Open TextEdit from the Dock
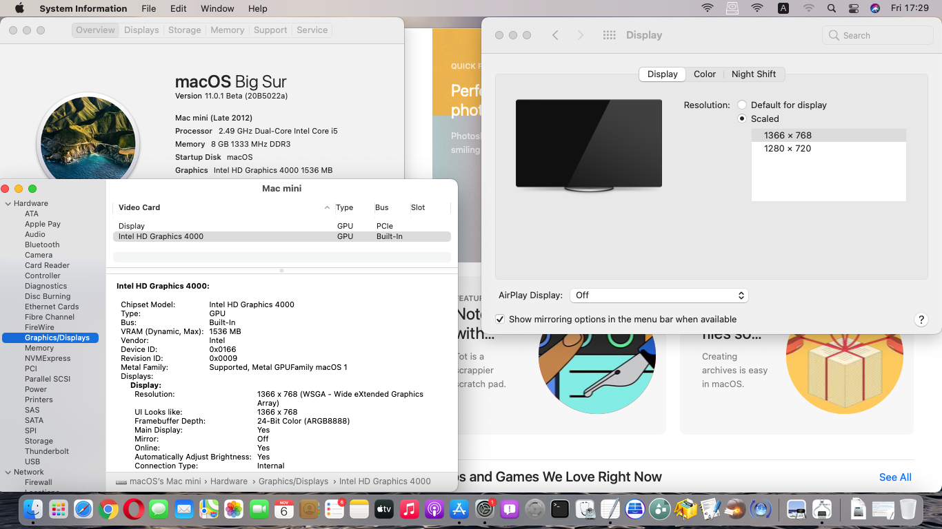Screen dimensions: 942x529 610,510
